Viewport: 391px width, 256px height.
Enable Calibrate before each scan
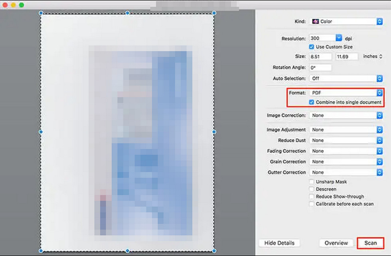311,204
